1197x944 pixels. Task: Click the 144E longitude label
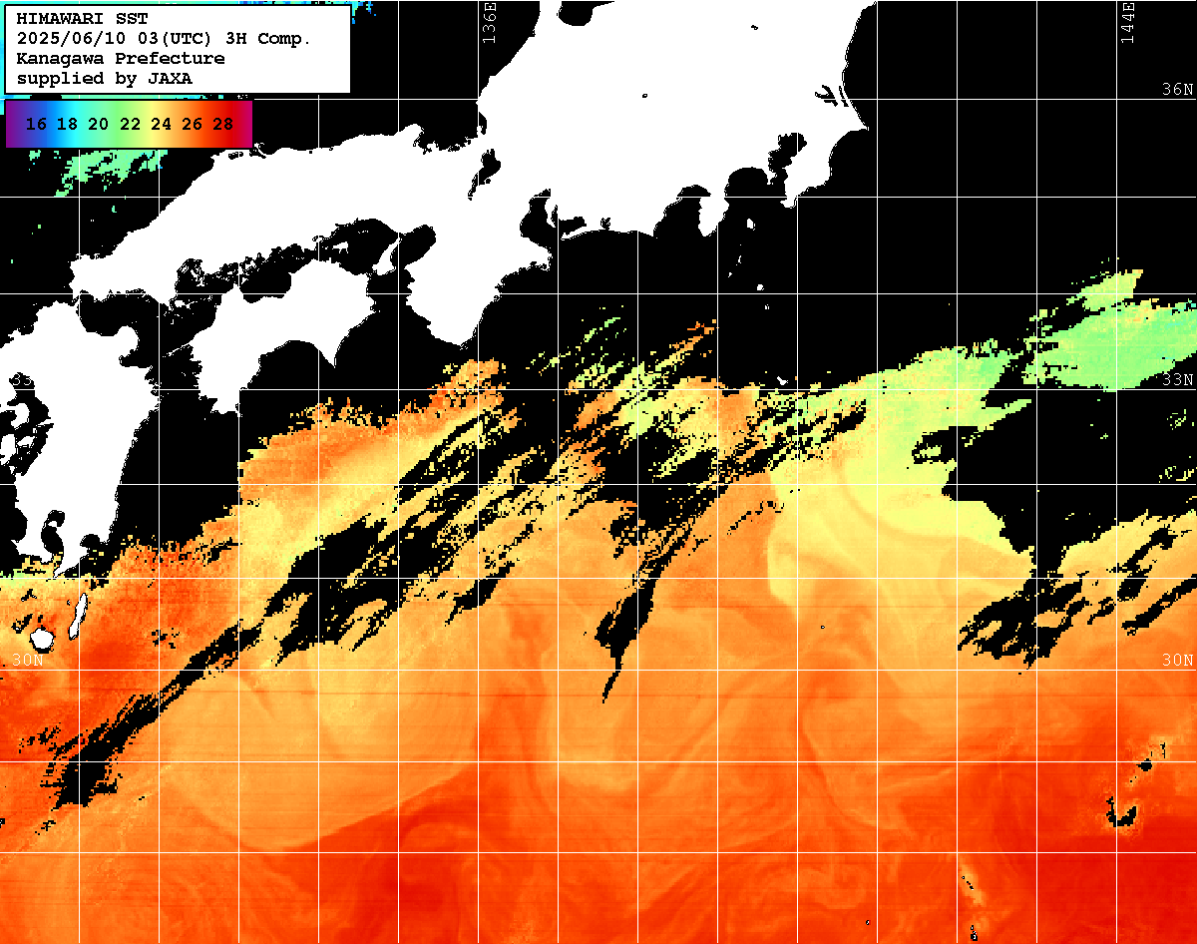[1127, 22]
